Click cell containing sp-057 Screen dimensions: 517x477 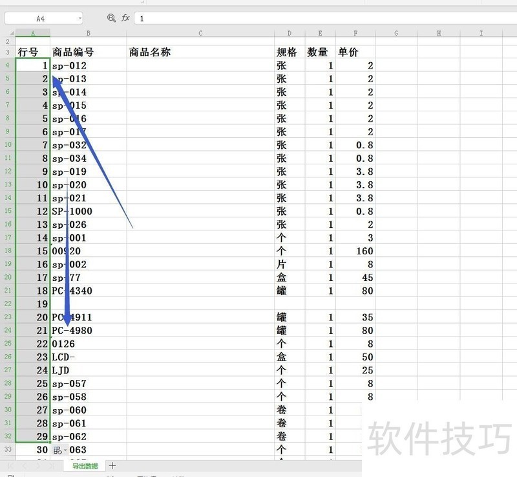[x=89, y=383]
